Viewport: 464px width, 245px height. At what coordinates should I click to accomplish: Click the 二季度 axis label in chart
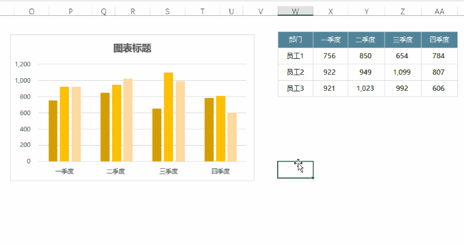[x=116, y=171]
